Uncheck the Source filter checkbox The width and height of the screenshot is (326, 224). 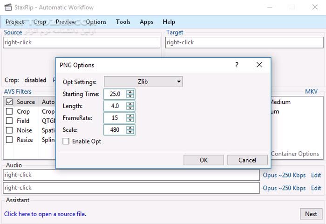click(9, 102)
